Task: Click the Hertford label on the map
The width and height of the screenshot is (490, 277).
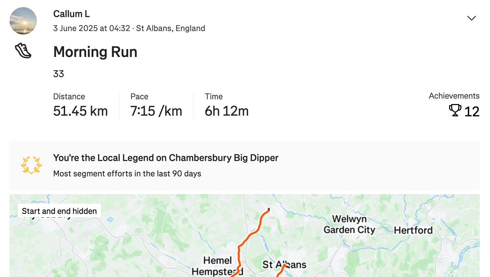Action: [413, 230]
